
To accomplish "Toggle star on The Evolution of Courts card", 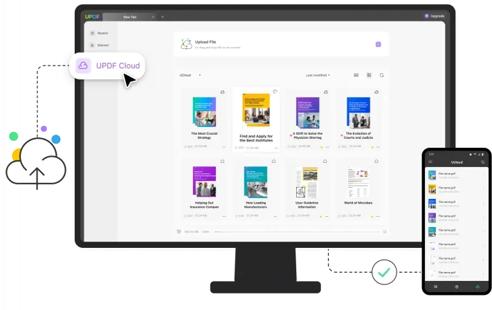I will click(x=372, y=147).
